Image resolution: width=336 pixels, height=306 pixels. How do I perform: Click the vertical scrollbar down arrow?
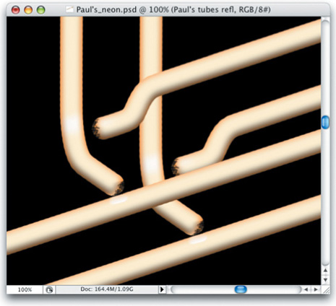click(325, 280)
